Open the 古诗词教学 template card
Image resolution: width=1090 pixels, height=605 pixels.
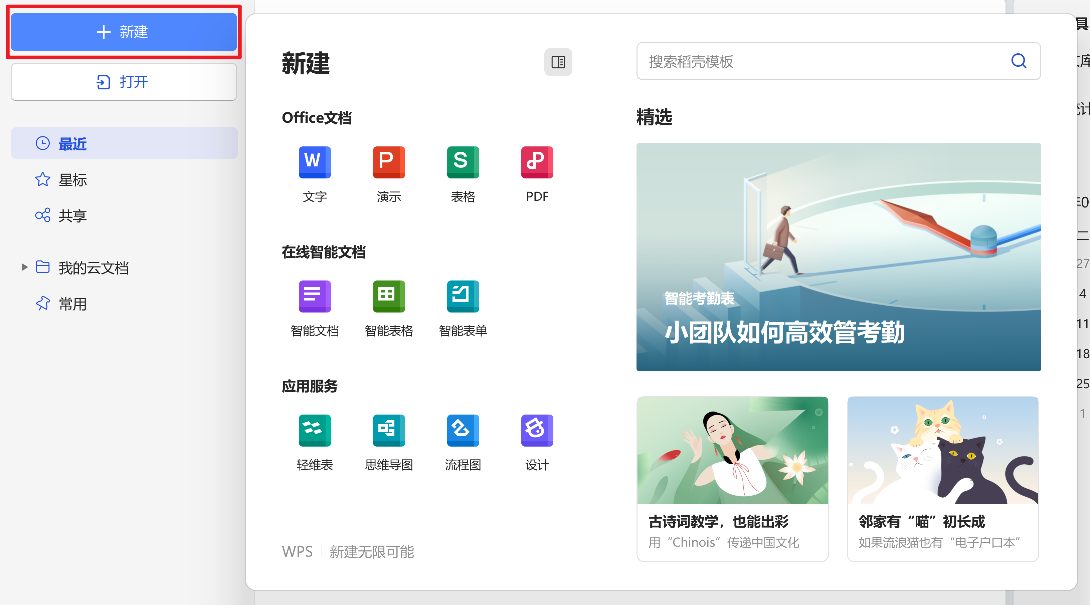732,479
